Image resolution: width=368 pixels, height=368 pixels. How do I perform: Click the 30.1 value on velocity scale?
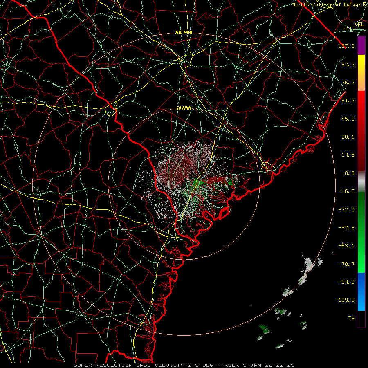point(348,137)
